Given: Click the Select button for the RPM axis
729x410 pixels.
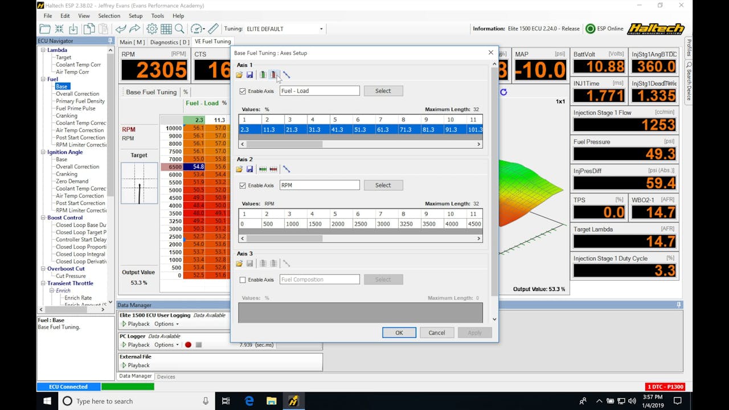Looking at the screenshot, I should click(383, 184).
